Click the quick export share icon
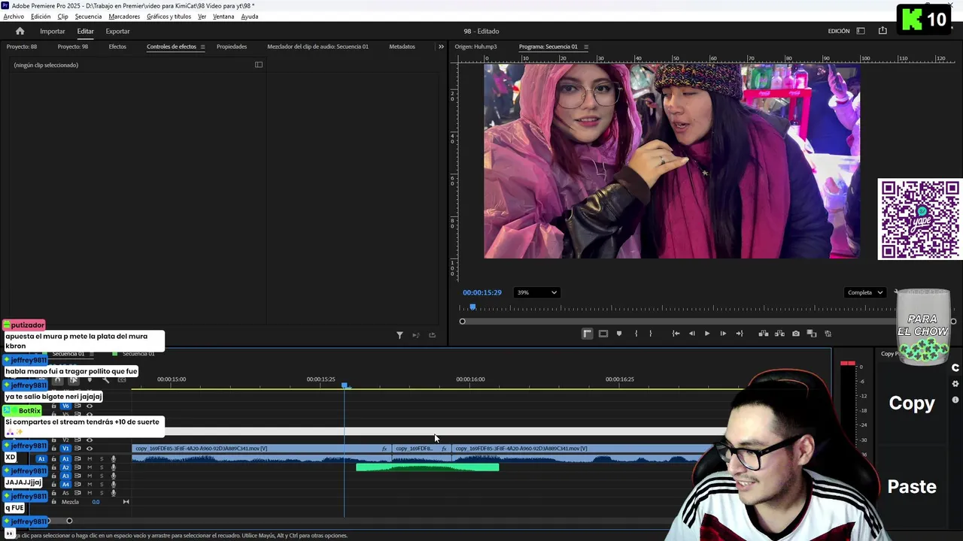 point(882,31)
